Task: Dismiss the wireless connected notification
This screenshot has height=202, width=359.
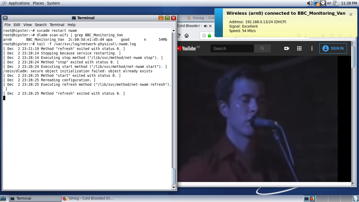Action: tap(351, 14)
